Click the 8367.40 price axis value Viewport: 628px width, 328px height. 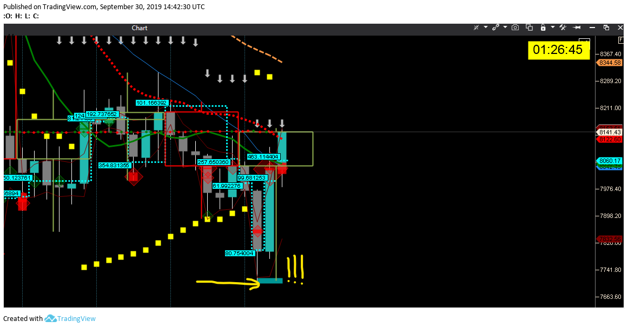coord(610,54)
